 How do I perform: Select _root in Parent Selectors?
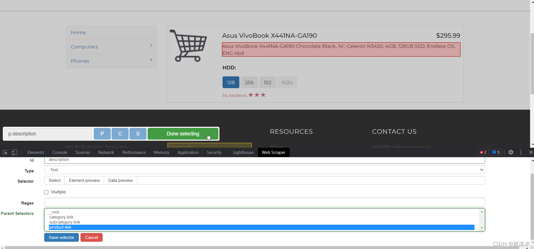click(262, 212)
